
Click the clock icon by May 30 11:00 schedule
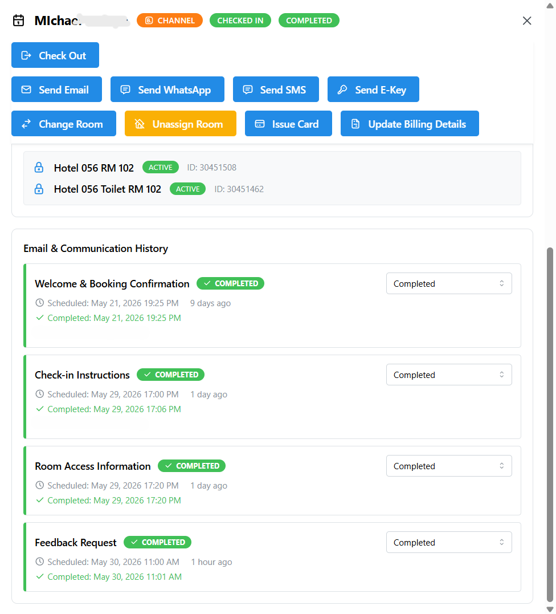click(x=39, y=562)
